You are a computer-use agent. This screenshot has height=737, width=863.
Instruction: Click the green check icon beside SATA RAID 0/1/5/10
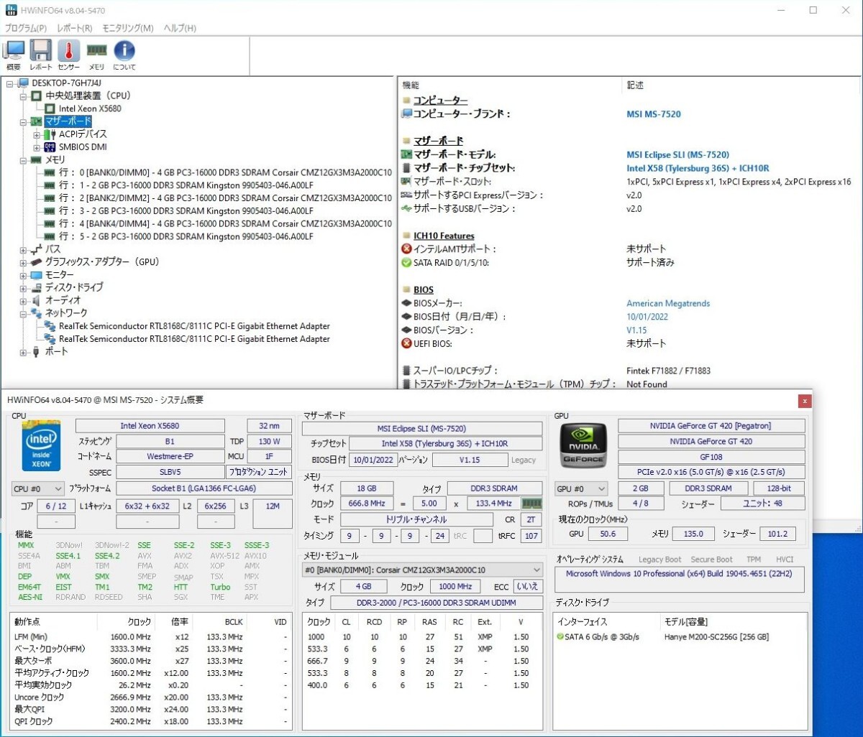coord(407,263)
